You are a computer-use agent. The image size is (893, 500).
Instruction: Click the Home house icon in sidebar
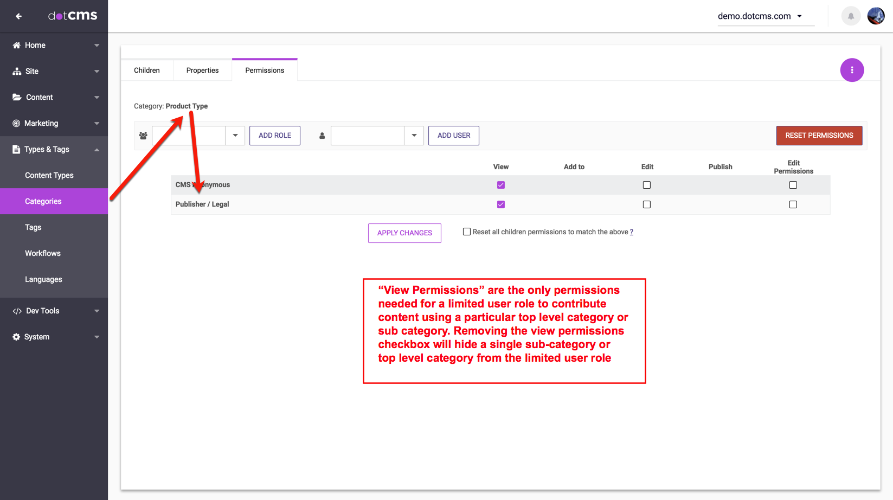coord(17,46)
